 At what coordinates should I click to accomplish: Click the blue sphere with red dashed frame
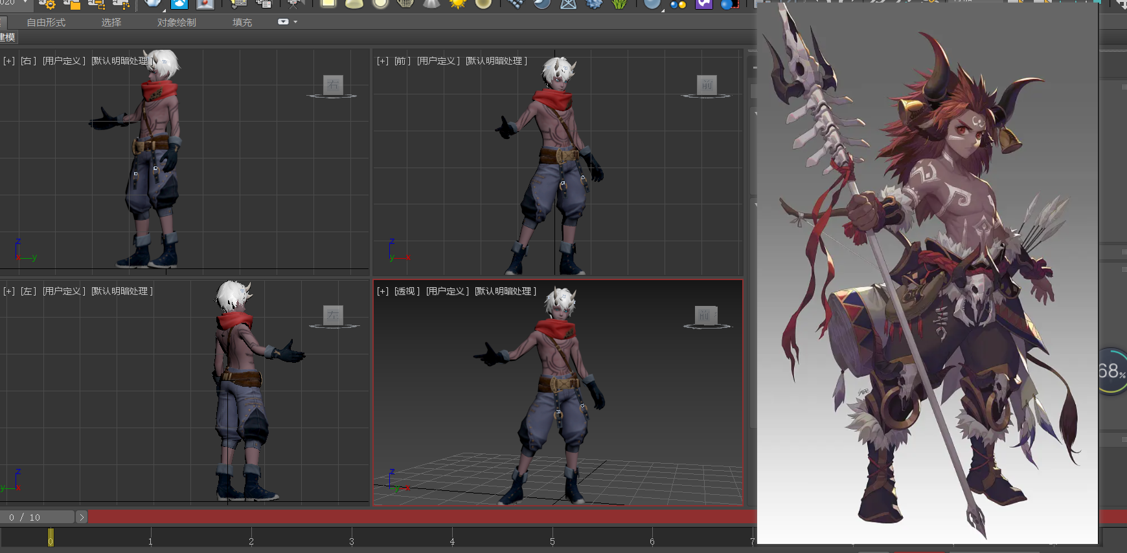pos(729,4)
